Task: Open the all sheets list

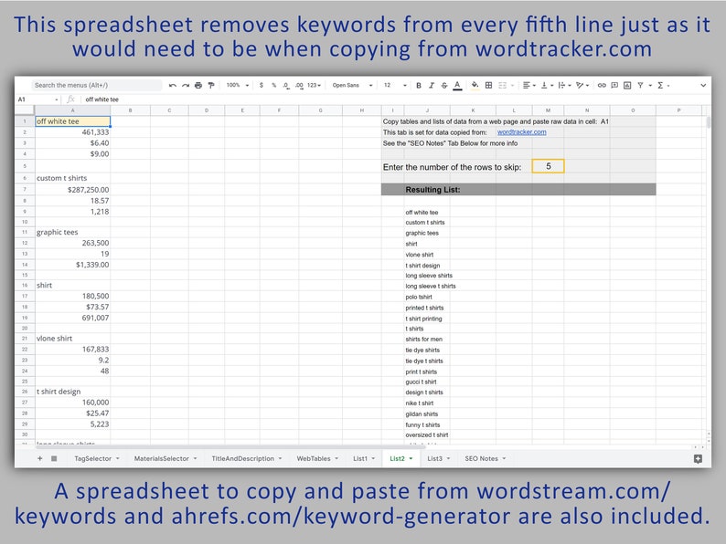Action: 54,458
